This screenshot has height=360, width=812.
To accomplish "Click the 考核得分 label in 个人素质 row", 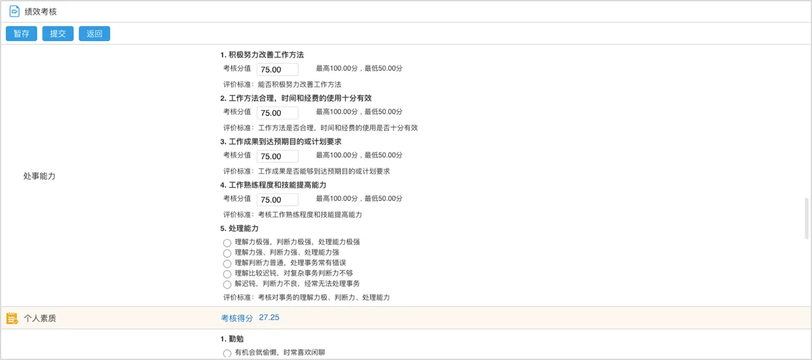I will tap(237, 318).
